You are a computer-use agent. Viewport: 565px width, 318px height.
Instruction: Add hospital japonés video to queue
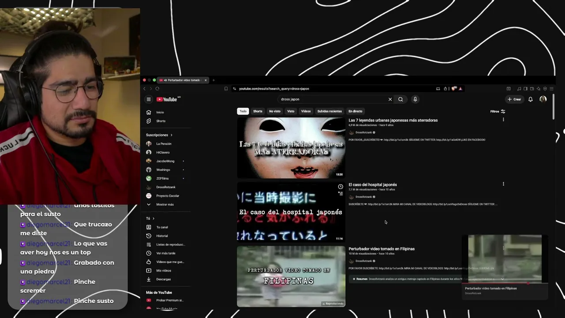click(x=340, y=194)
